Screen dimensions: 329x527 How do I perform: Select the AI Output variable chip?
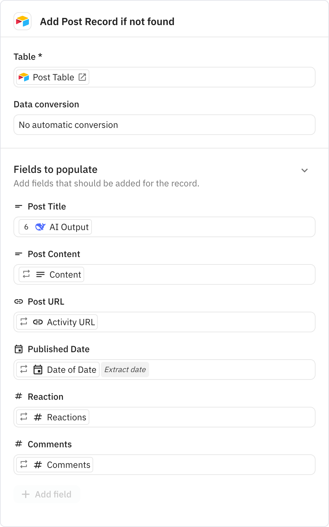(x=68, y=227)
